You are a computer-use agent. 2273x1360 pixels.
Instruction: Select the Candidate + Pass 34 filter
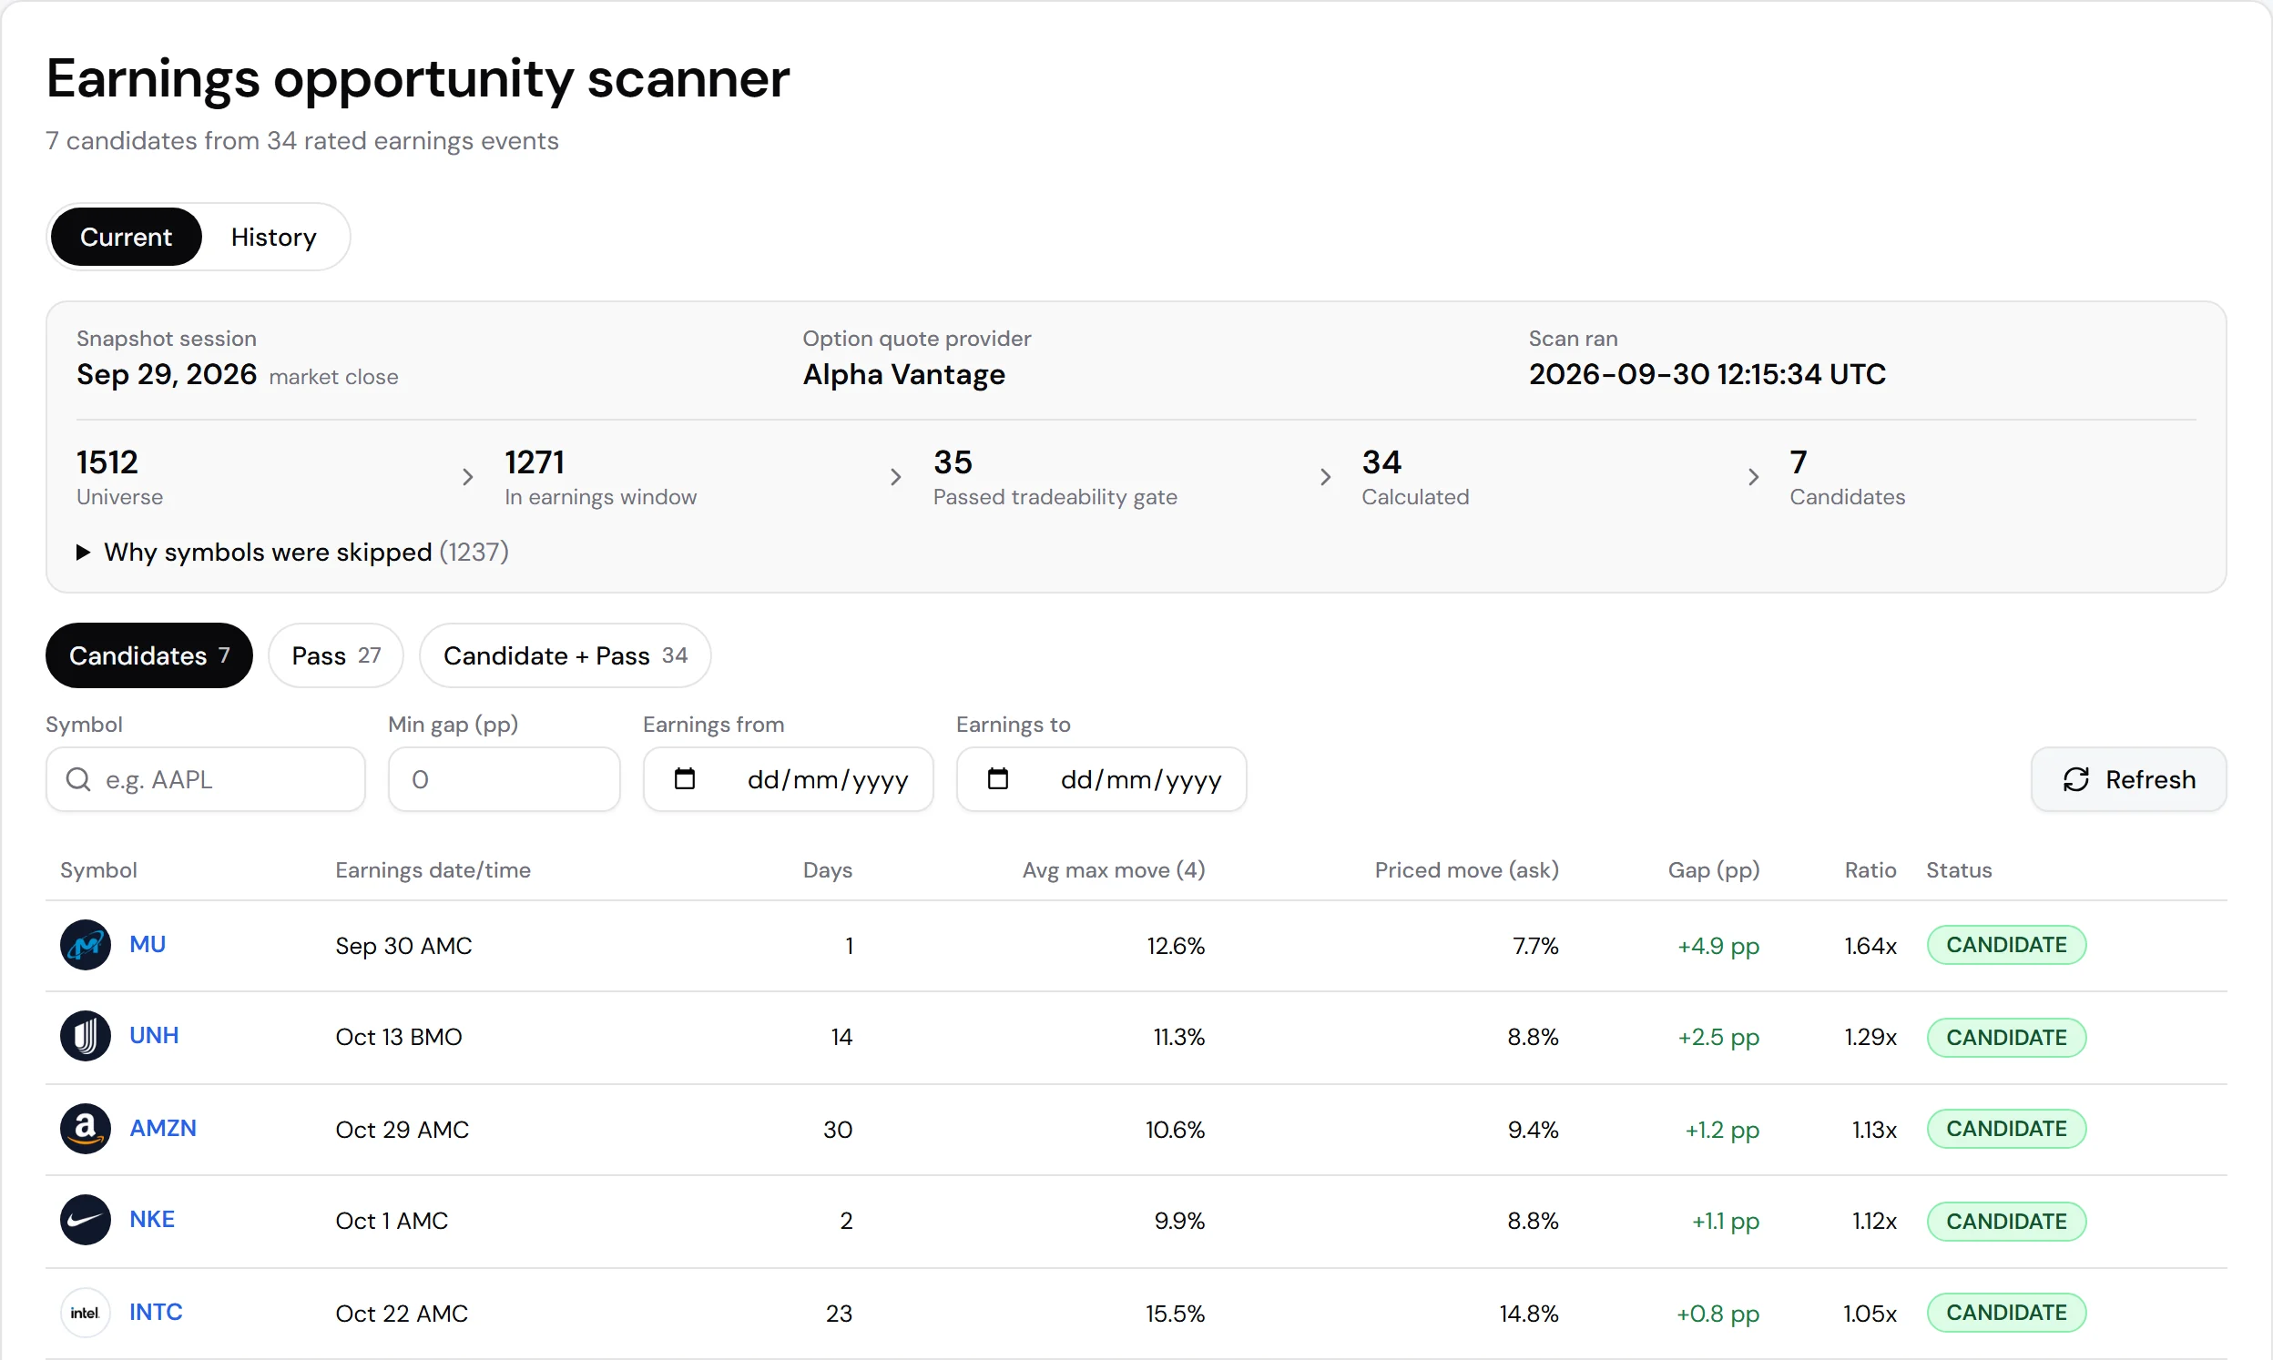[x=566, y=655]
